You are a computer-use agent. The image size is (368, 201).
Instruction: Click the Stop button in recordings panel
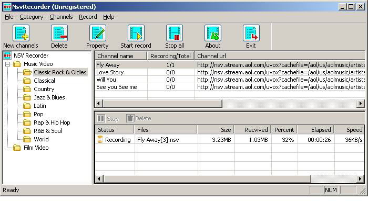(108, 118)
